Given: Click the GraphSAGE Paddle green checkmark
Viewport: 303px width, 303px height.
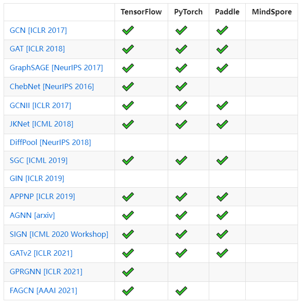Looking at the screenshot, I should [x=222, y=68].
